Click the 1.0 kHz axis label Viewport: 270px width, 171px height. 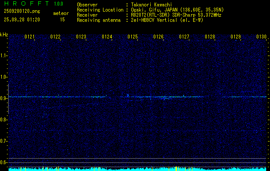[x=4, y=77]
